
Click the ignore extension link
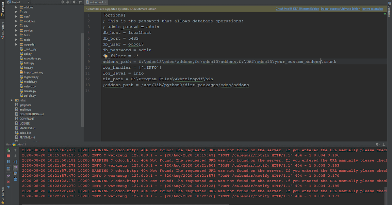[x=373, y=9]
